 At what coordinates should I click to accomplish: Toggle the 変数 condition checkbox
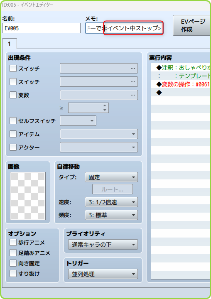point(13,95)
